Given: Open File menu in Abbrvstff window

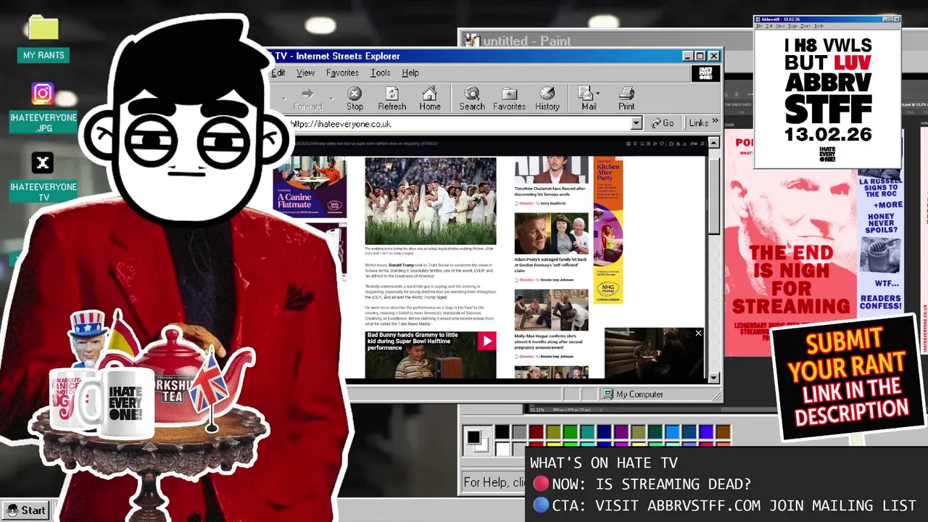Looking at the screenshot, I should (x=759, y=26).
